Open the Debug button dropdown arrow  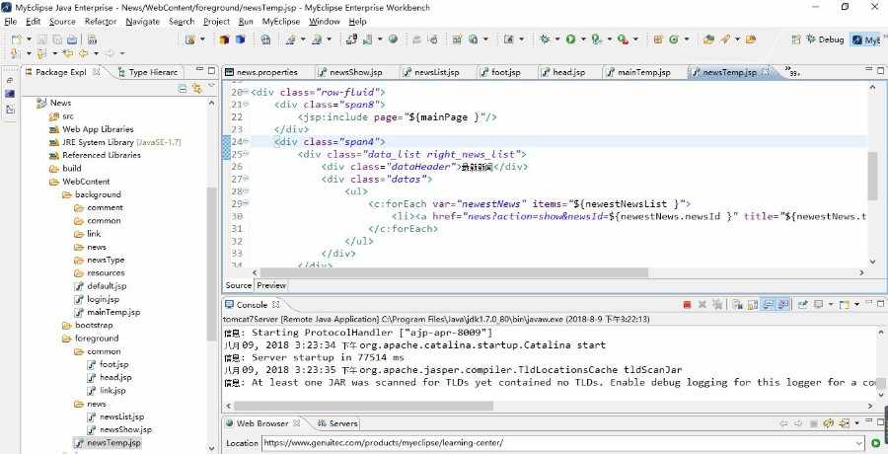pos(556,39)
